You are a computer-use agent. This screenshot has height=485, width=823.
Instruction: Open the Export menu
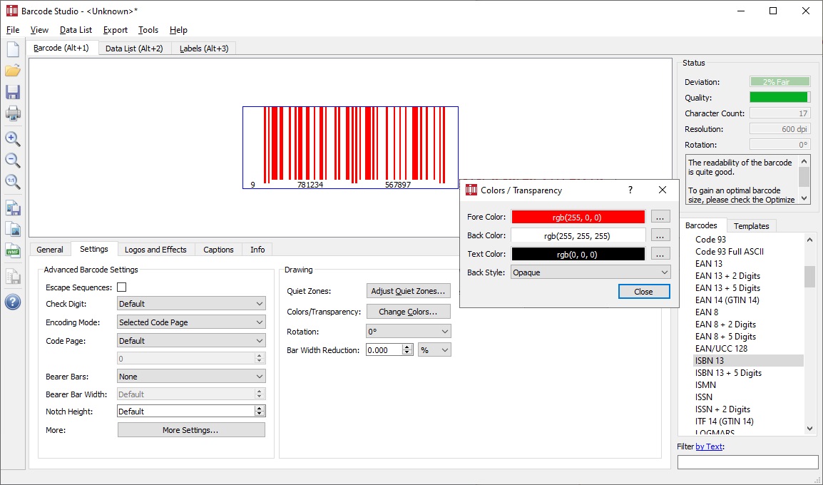tap(115, 30)
